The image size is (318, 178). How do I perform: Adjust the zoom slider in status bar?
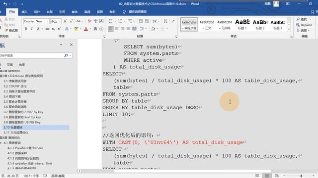tap(301, 176)
